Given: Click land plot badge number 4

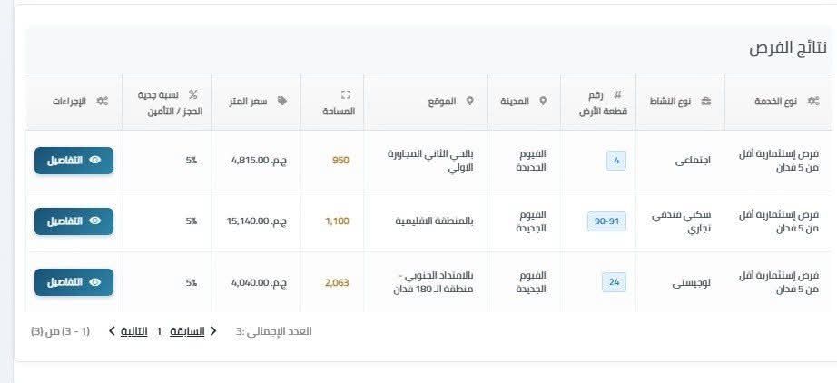Looking at the screenshot, I should tap(616, 161).
